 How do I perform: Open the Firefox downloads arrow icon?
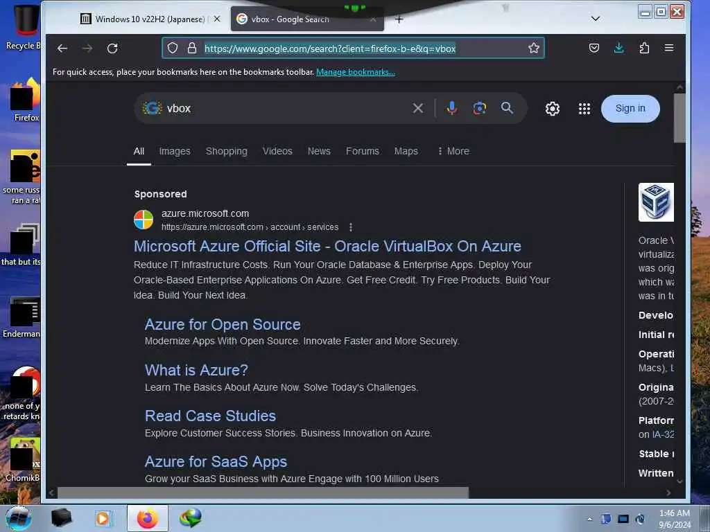click(x=619, y=48)
